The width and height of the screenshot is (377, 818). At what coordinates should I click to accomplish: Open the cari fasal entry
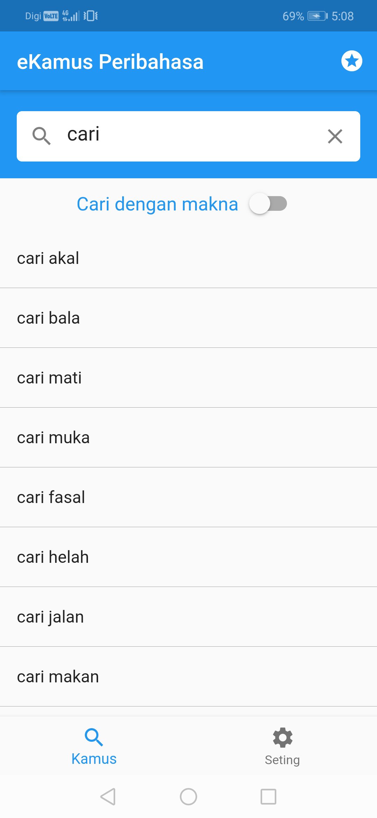coord(188,497)
